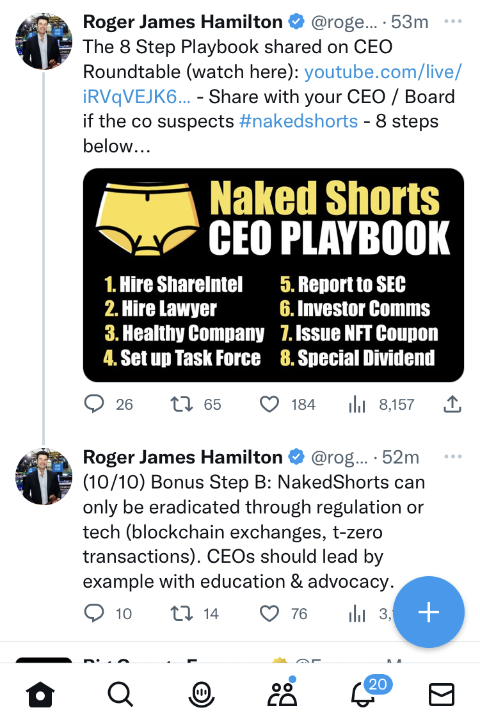Open the #nakedshorts hashtag
Viewport: 480px width, 726px height.
pyautogui.click(x=298, y=121)
